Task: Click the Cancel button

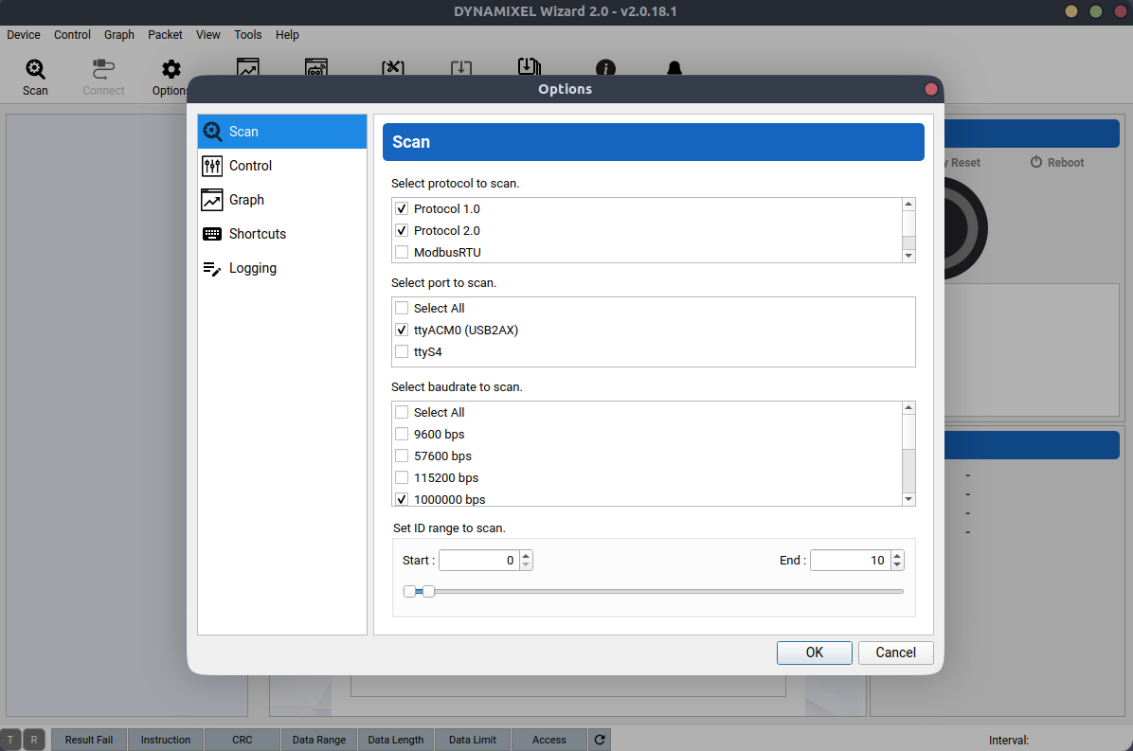Action: tap(895, 653)
